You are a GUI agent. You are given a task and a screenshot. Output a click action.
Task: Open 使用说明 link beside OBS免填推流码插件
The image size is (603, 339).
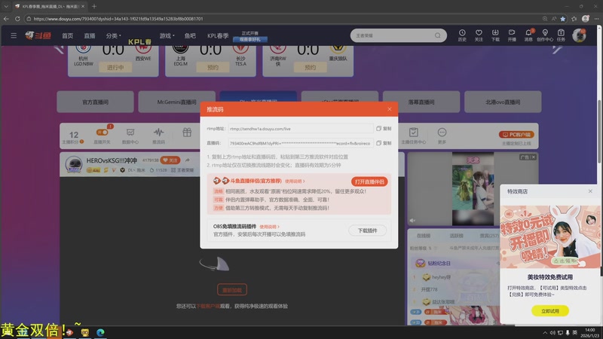pos(269,227)
